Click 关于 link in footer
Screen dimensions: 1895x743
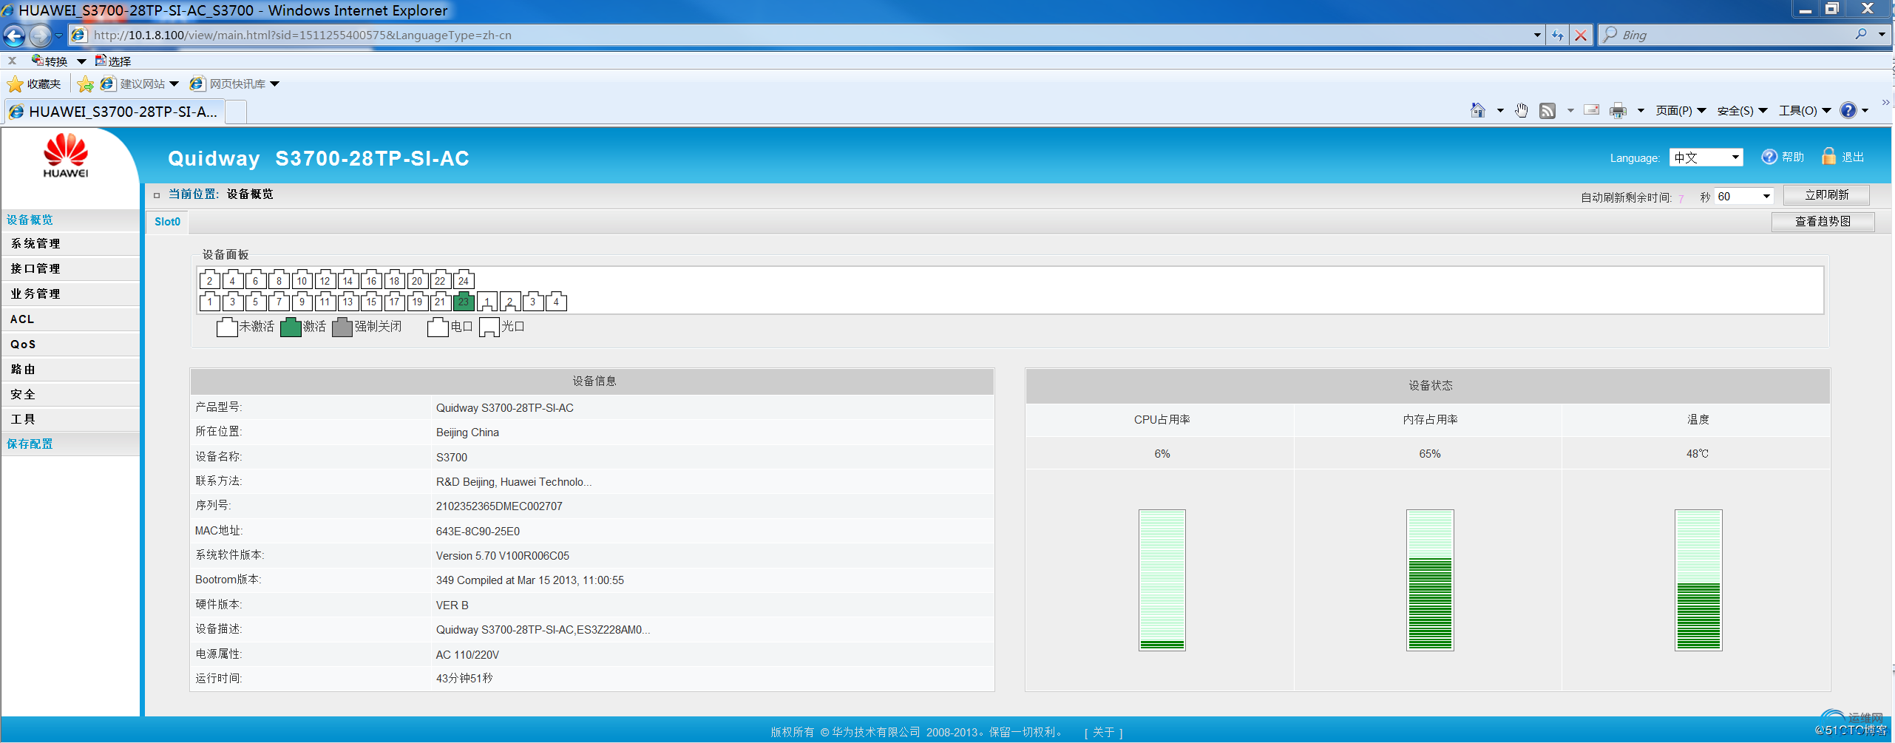coord(1103,732)
